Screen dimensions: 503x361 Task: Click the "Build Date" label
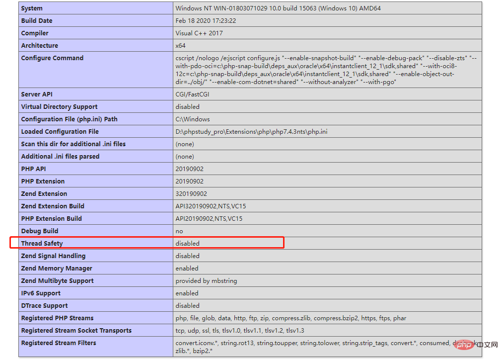pyautogui.click(x=37, y=21)
